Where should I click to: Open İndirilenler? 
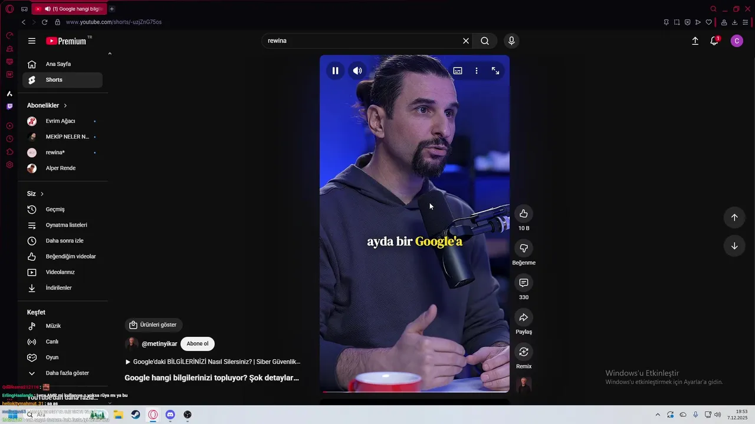pos(63,288)
